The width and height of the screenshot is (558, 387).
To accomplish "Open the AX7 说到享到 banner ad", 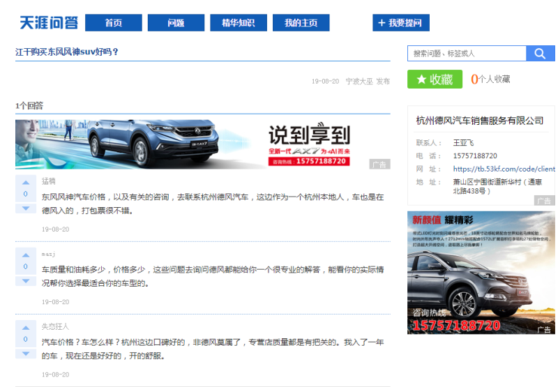I will 203,144.
